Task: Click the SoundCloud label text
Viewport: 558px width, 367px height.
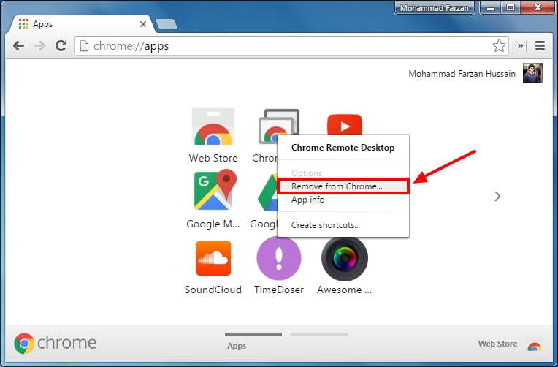Action: click(x=213, y=290)
